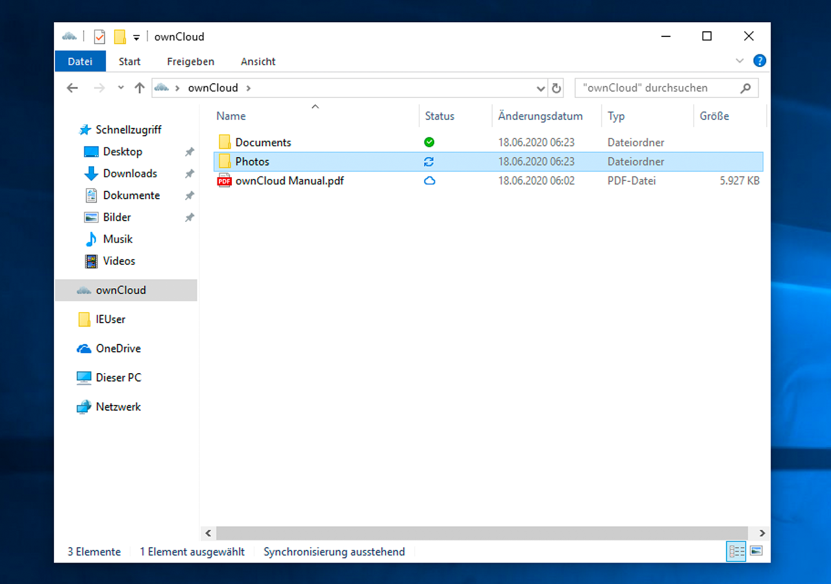
Task: Click the pin icon next to Dokumente
Action: coord(189,196)
